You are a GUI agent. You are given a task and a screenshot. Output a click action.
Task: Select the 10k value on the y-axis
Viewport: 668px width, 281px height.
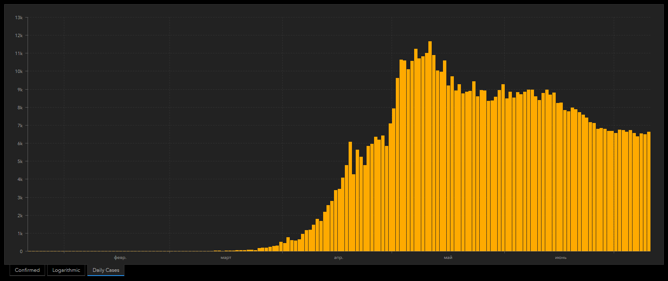(19, 71)
